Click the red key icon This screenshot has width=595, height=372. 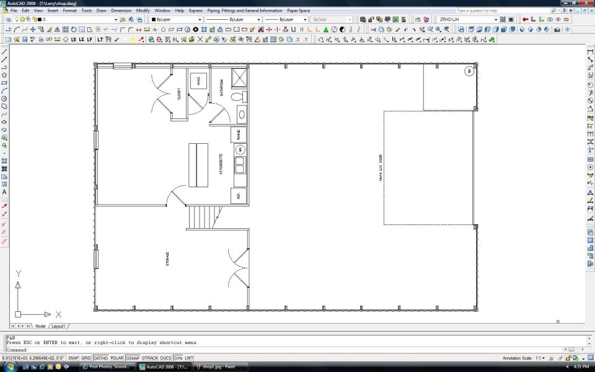point(525,19)
